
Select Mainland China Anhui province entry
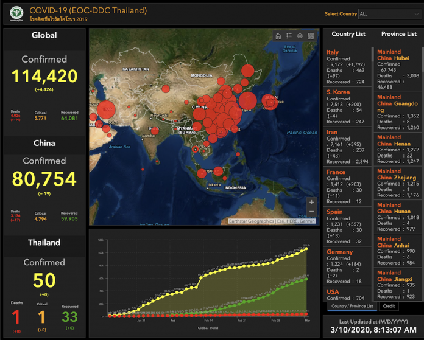pyautogui.click(x=398, y=251)
